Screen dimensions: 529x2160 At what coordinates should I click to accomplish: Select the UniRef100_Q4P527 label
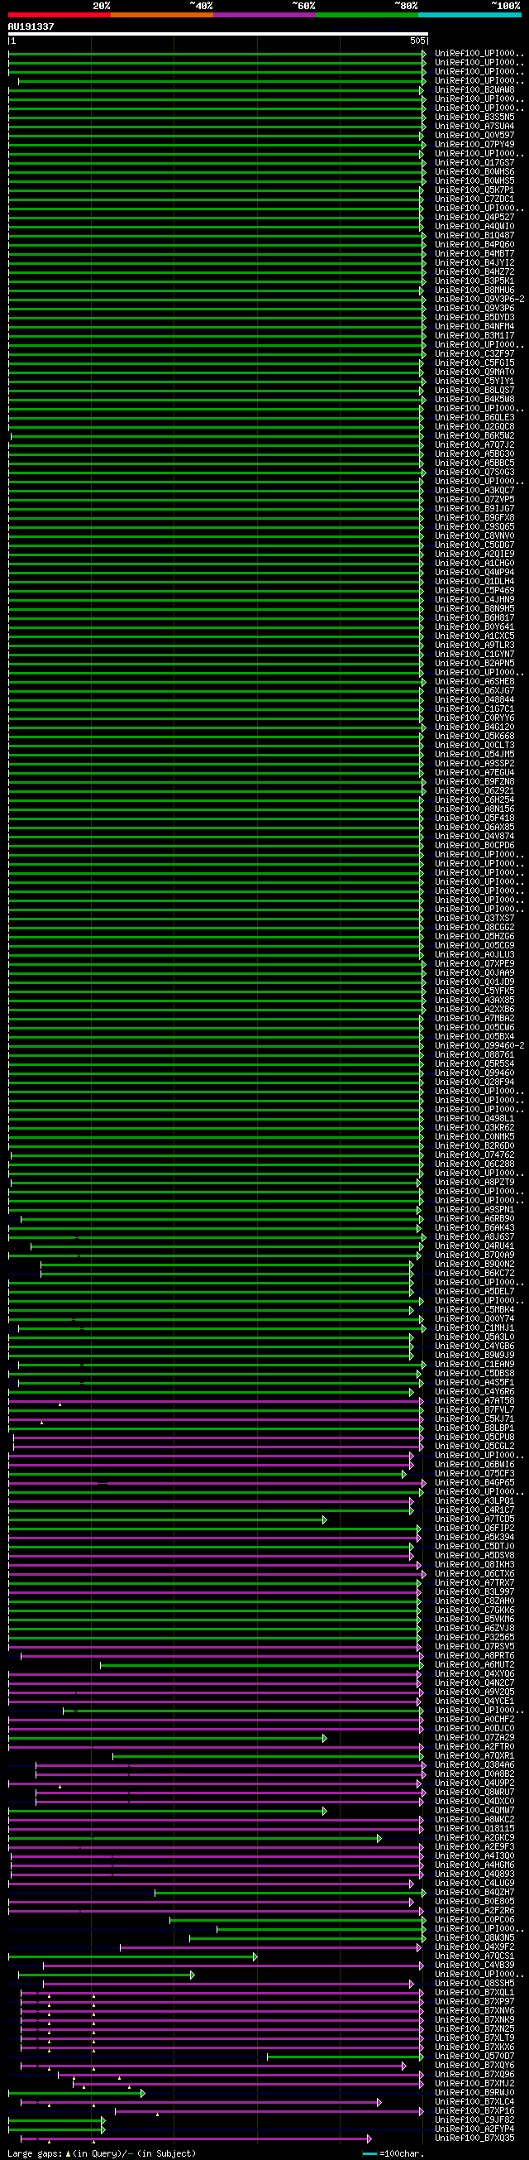pyautogui.click(x=474, y=217)
